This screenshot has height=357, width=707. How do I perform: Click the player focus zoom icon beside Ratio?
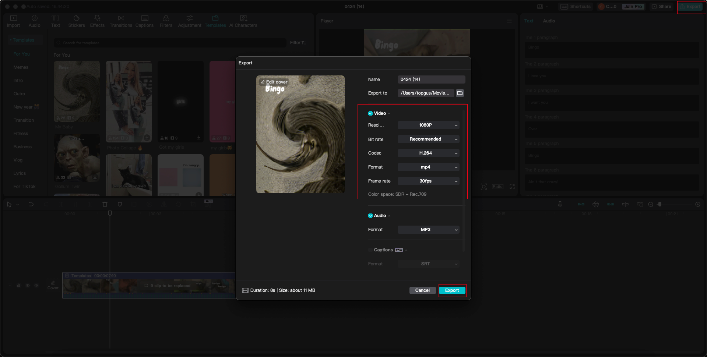pos(484,187)
